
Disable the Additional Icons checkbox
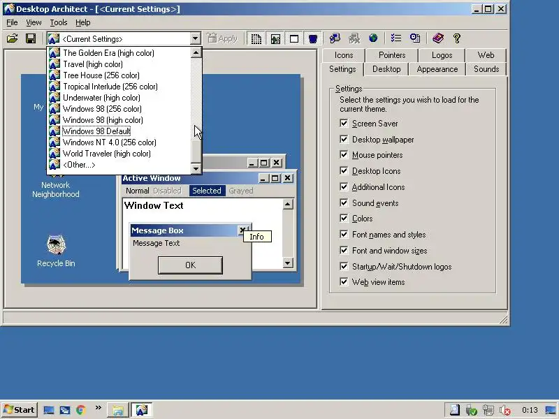344,186
